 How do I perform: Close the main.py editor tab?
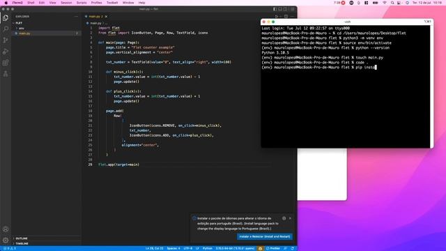click(106, 17)
